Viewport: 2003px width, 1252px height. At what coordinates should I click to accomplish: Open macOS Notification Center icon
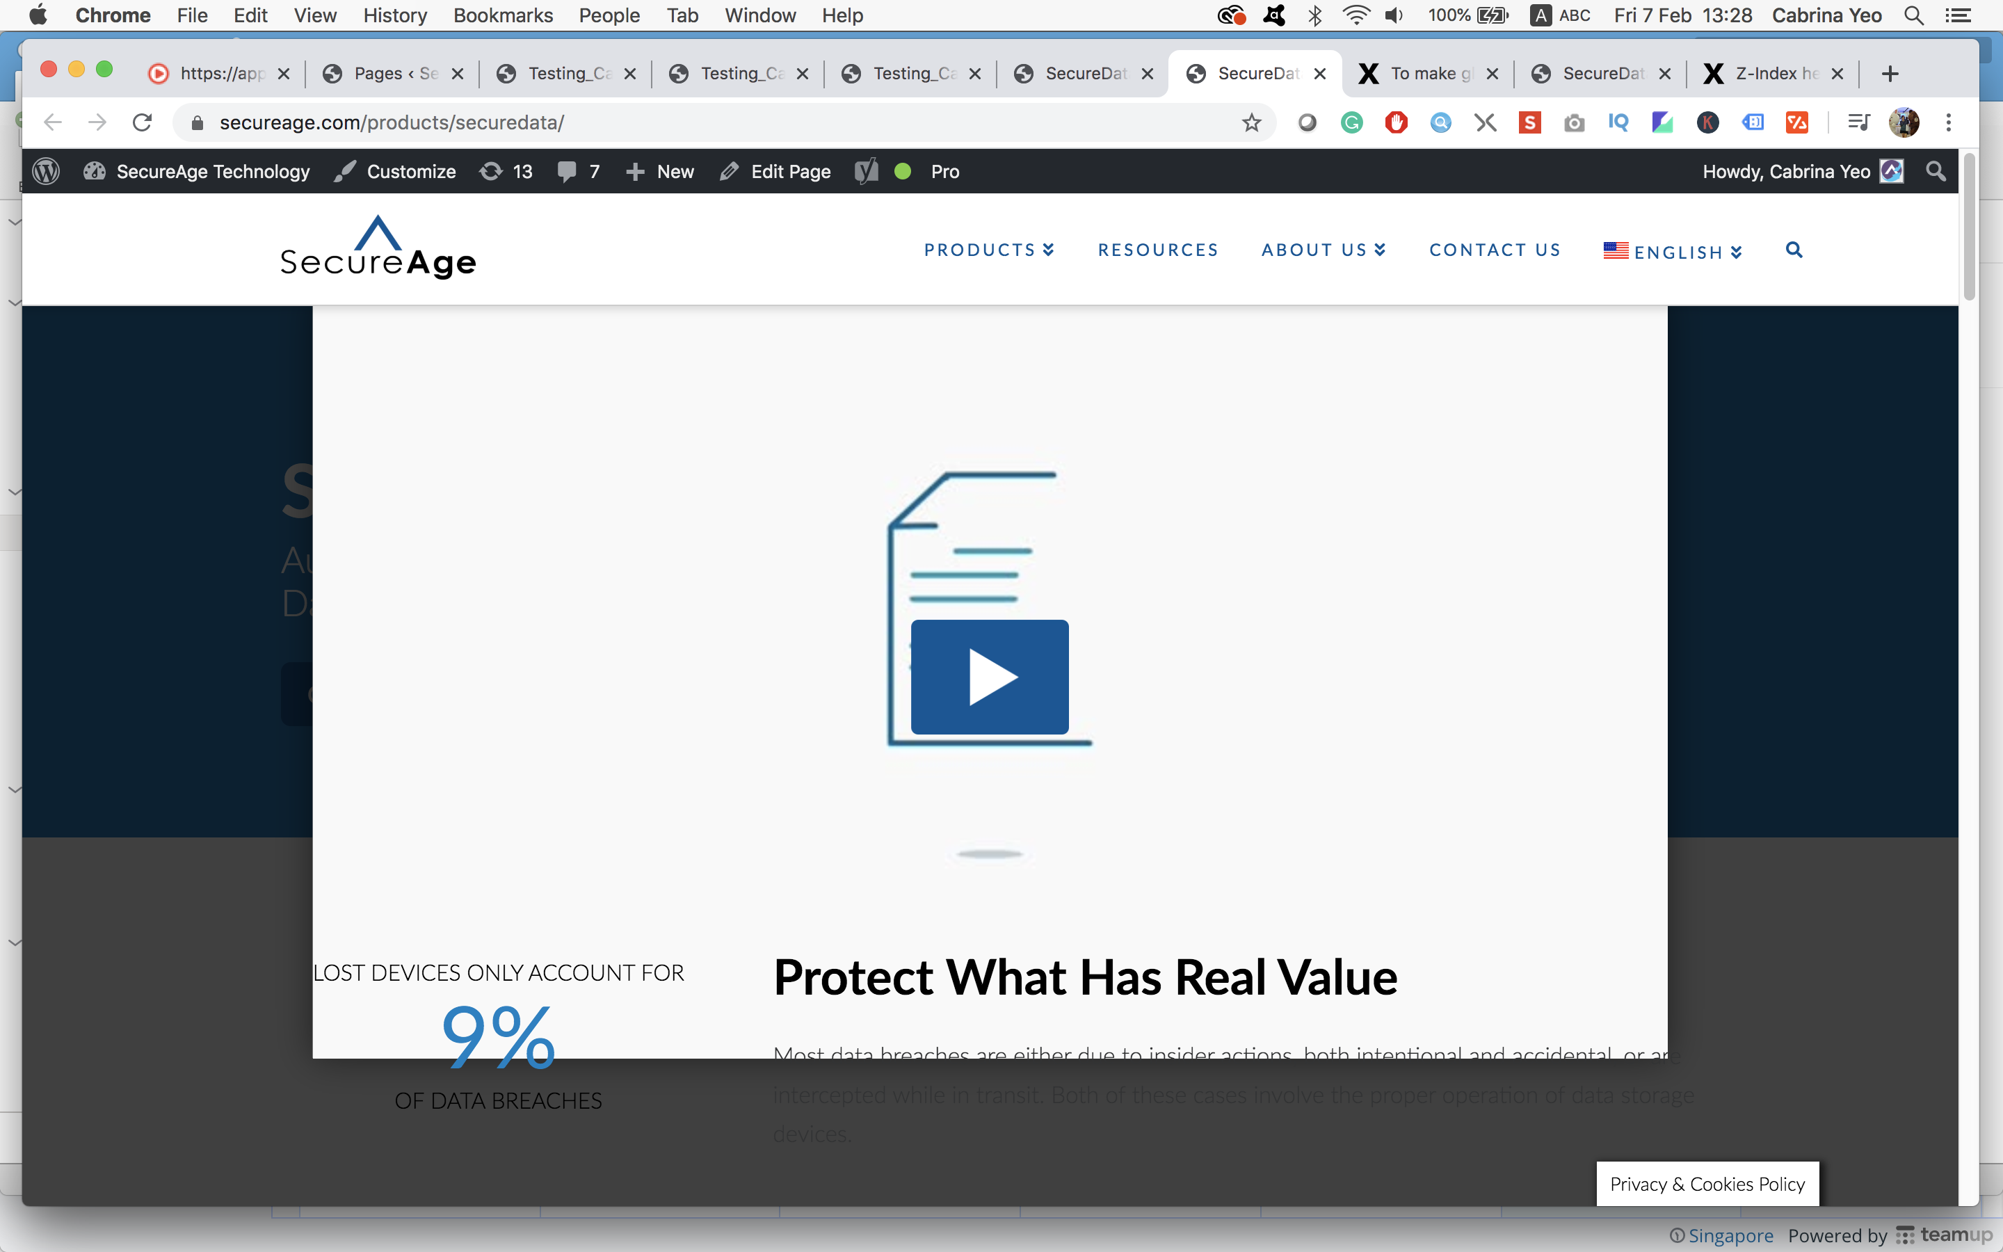1958,15
